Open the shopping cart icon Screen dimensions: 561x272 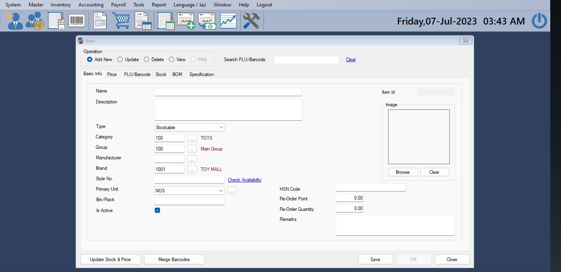[x=121, y=21]
